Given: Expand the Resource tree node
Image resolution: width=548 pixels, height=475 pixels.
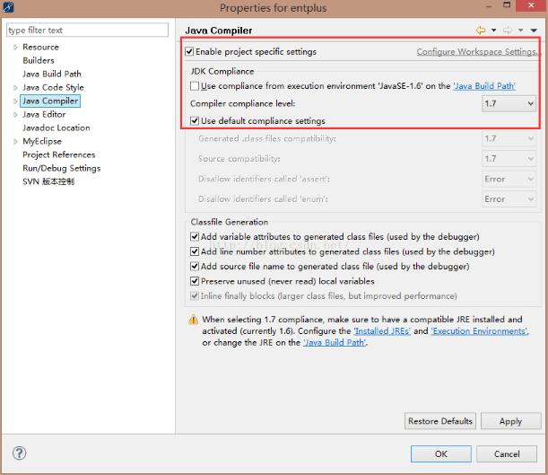Looking at the screenshot, I should pos(15,48).
